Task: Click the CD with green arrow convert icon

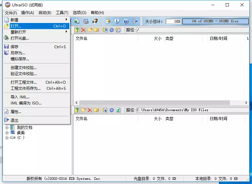Action: tap(77, 21)
